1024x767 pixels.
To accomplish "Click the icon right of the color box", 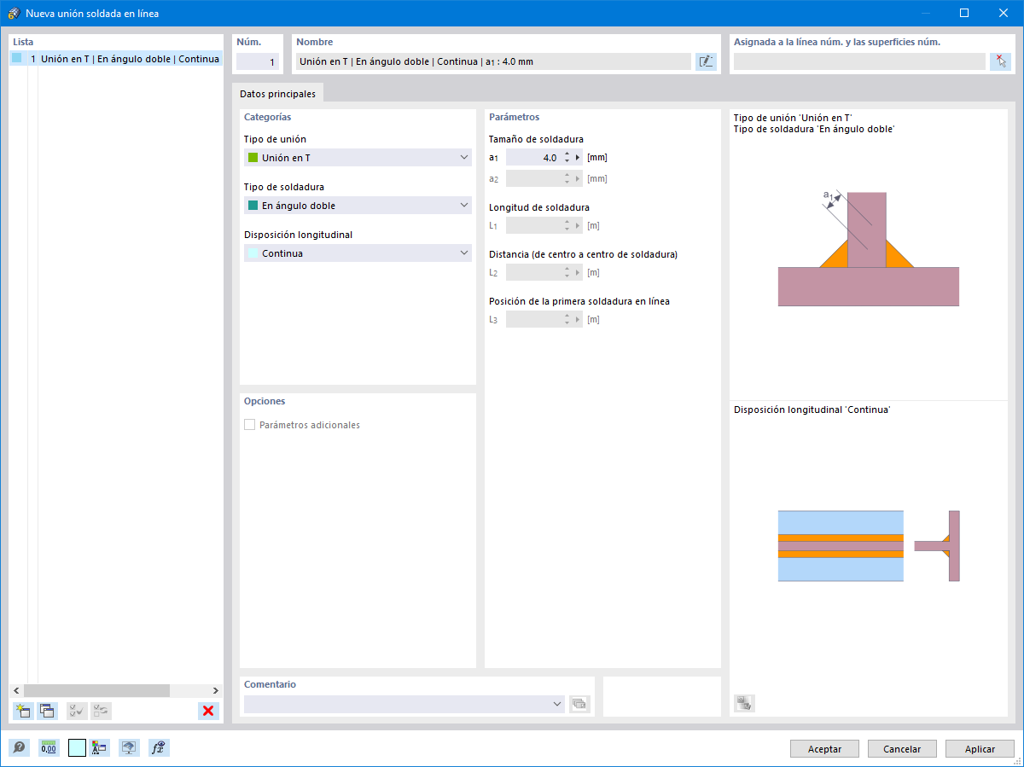I will 99,748.
